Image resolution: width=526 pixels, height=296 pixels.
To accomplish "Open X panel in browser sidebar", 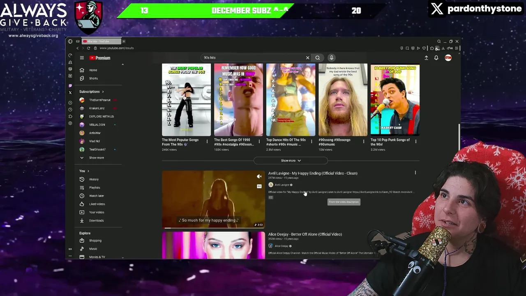I will tap(70, 92).
